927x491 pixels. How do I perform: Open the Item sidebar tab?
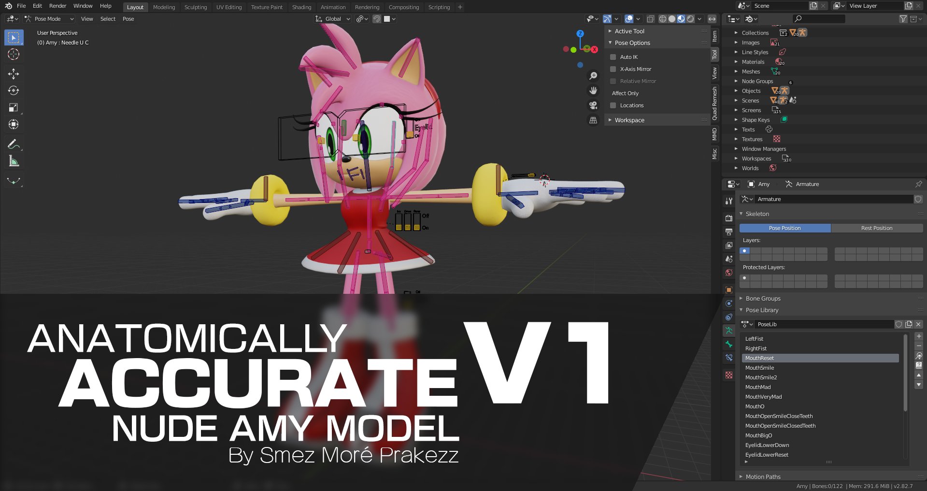coord(714,36)
